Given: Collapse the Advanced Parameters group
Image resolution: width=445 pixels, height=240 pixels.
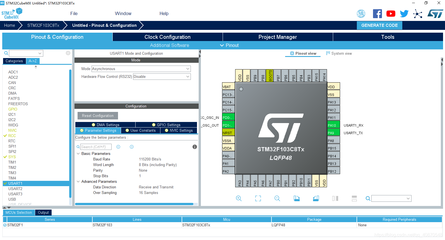Looking at the screenshot, I should tap(78, 181).
